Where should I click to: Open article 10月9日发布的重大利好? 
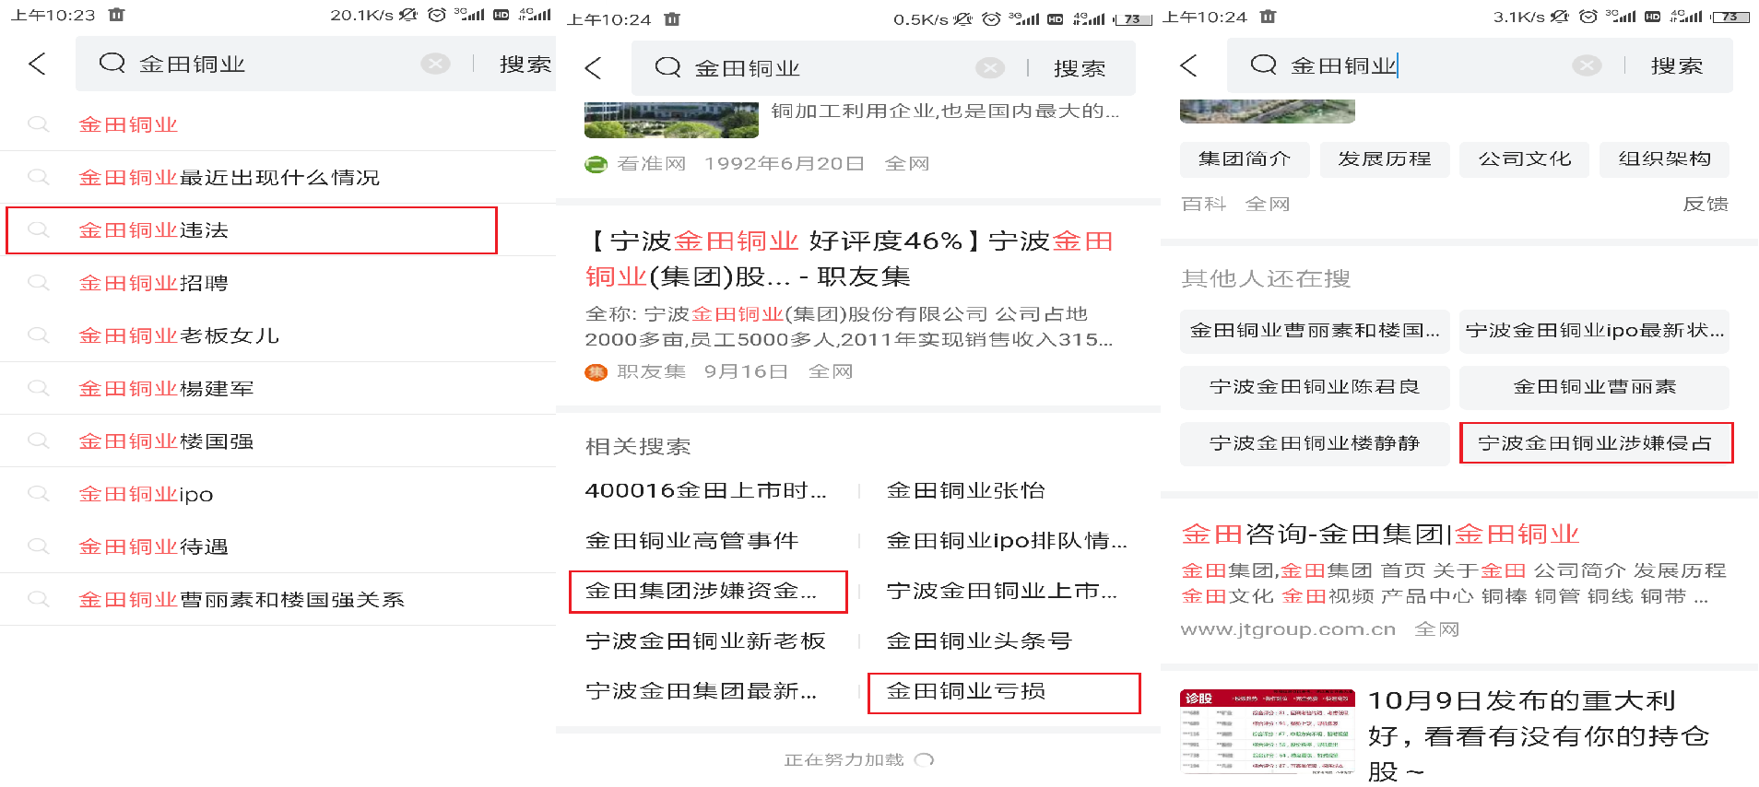(1539, 735)
